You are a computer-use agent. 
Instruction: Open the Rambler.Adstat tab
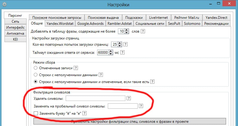coord(120,24)
